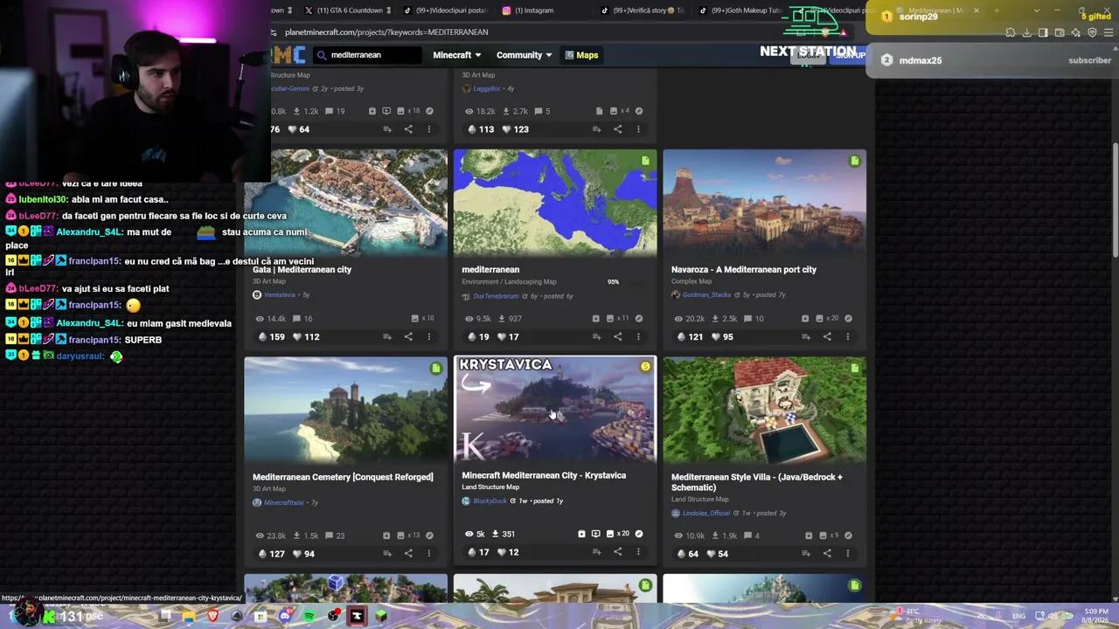Share the 'mediterranean' landscaping map
Viewport: 1119px width, 629px height.
617,336
